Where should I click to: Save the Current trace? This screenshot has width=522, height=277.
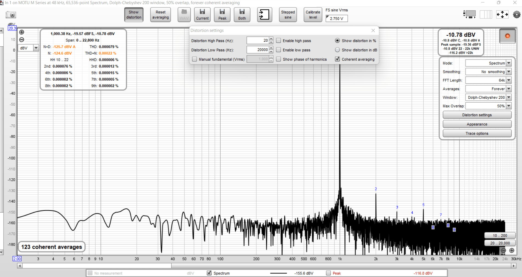pyautogui.click(x=202, y=15)
